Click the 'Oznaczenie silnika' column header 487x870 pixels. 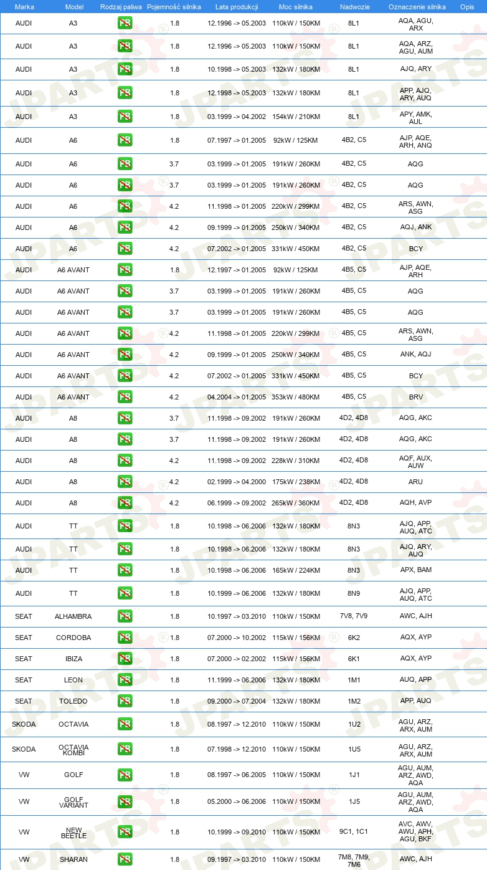(417, 7)
